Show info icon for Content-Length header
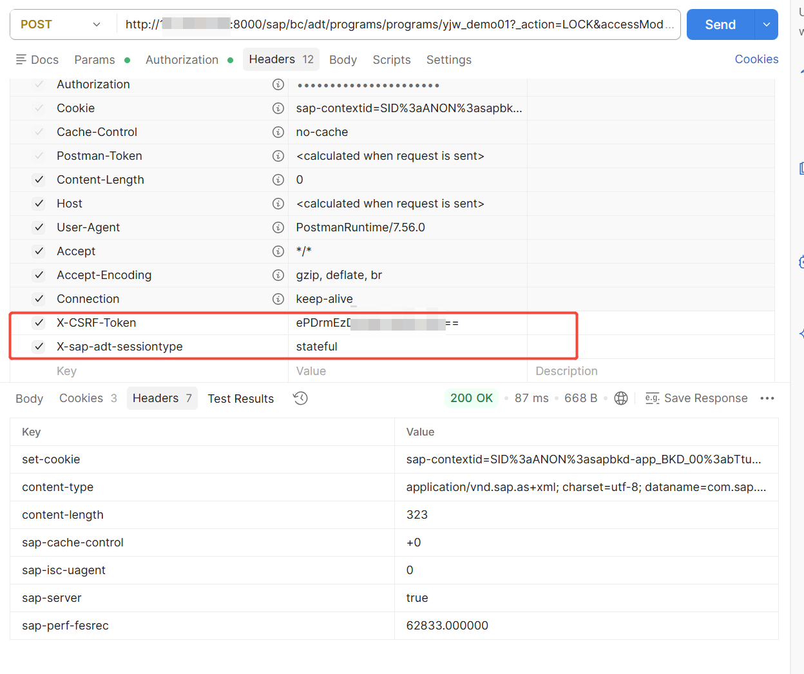Image resolution: width=804 pixels, height=674 pixels. click(278, 180)
